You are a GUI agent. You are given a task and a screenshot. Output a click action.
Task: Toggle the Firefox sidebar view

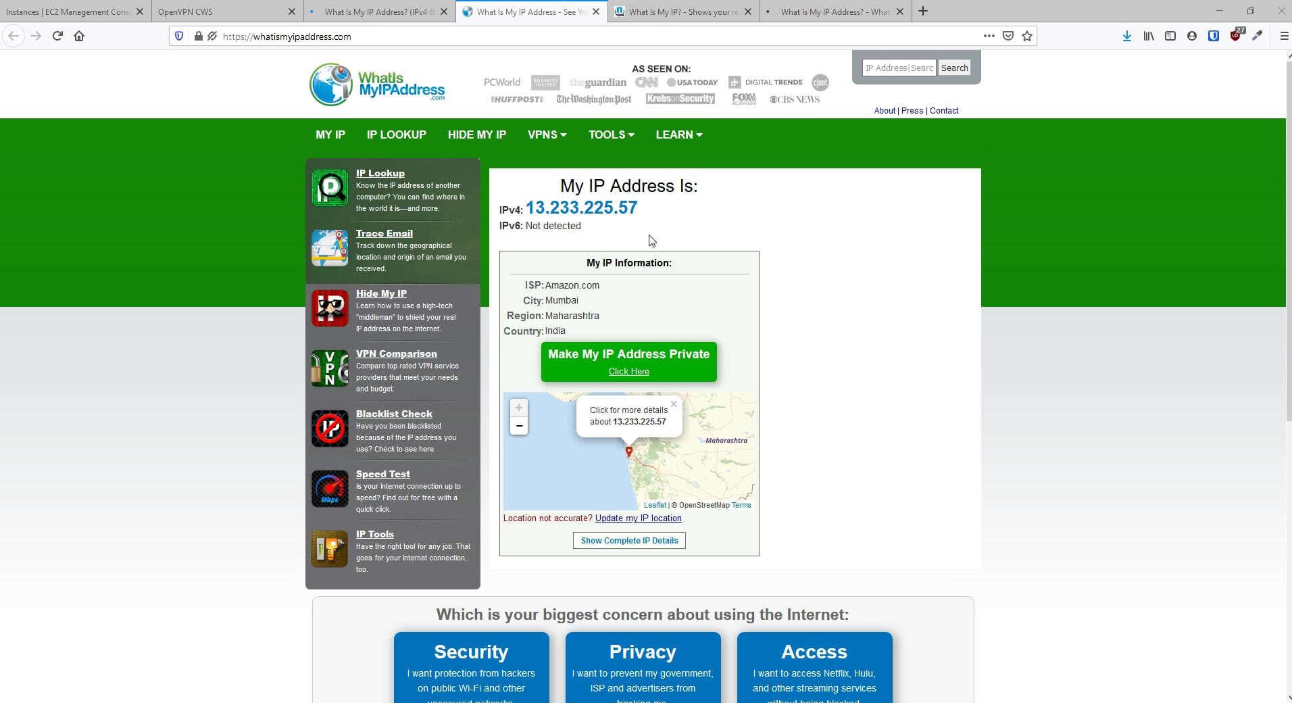pos(1170,36)
